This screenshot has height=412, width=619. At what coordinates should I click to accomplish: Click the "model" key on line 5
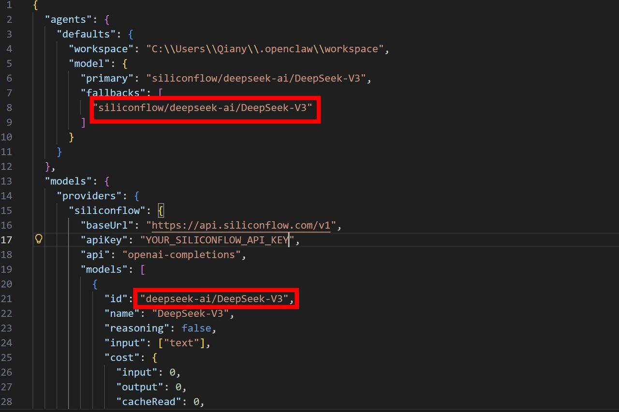[x=89, y=63]
